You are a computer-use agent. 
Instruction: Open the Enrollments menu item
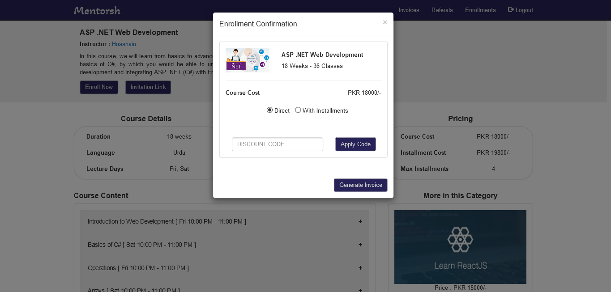480,10
